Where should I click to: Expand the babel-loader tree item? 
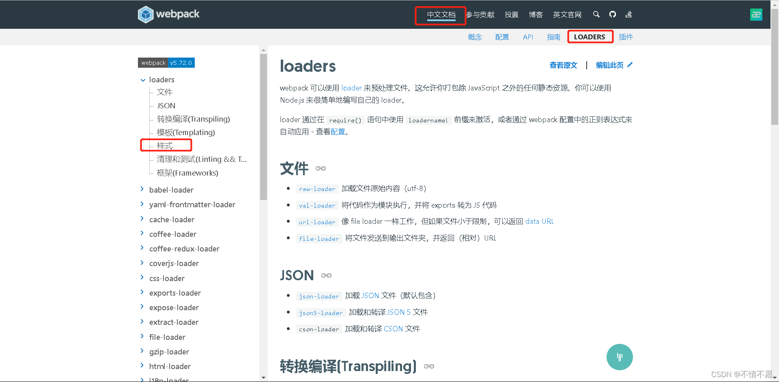point(142,189)
